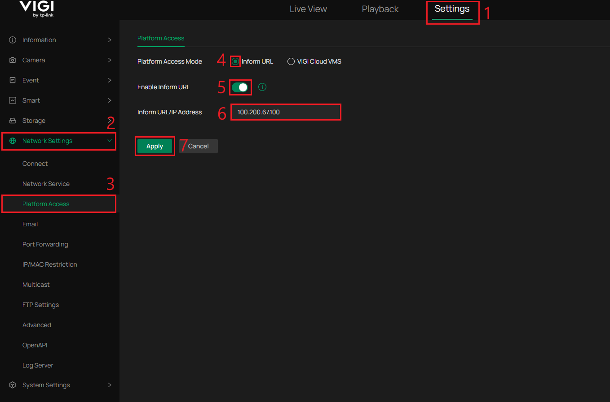
Task: Expand the Smart menu chevron
Action: [110, 100]
